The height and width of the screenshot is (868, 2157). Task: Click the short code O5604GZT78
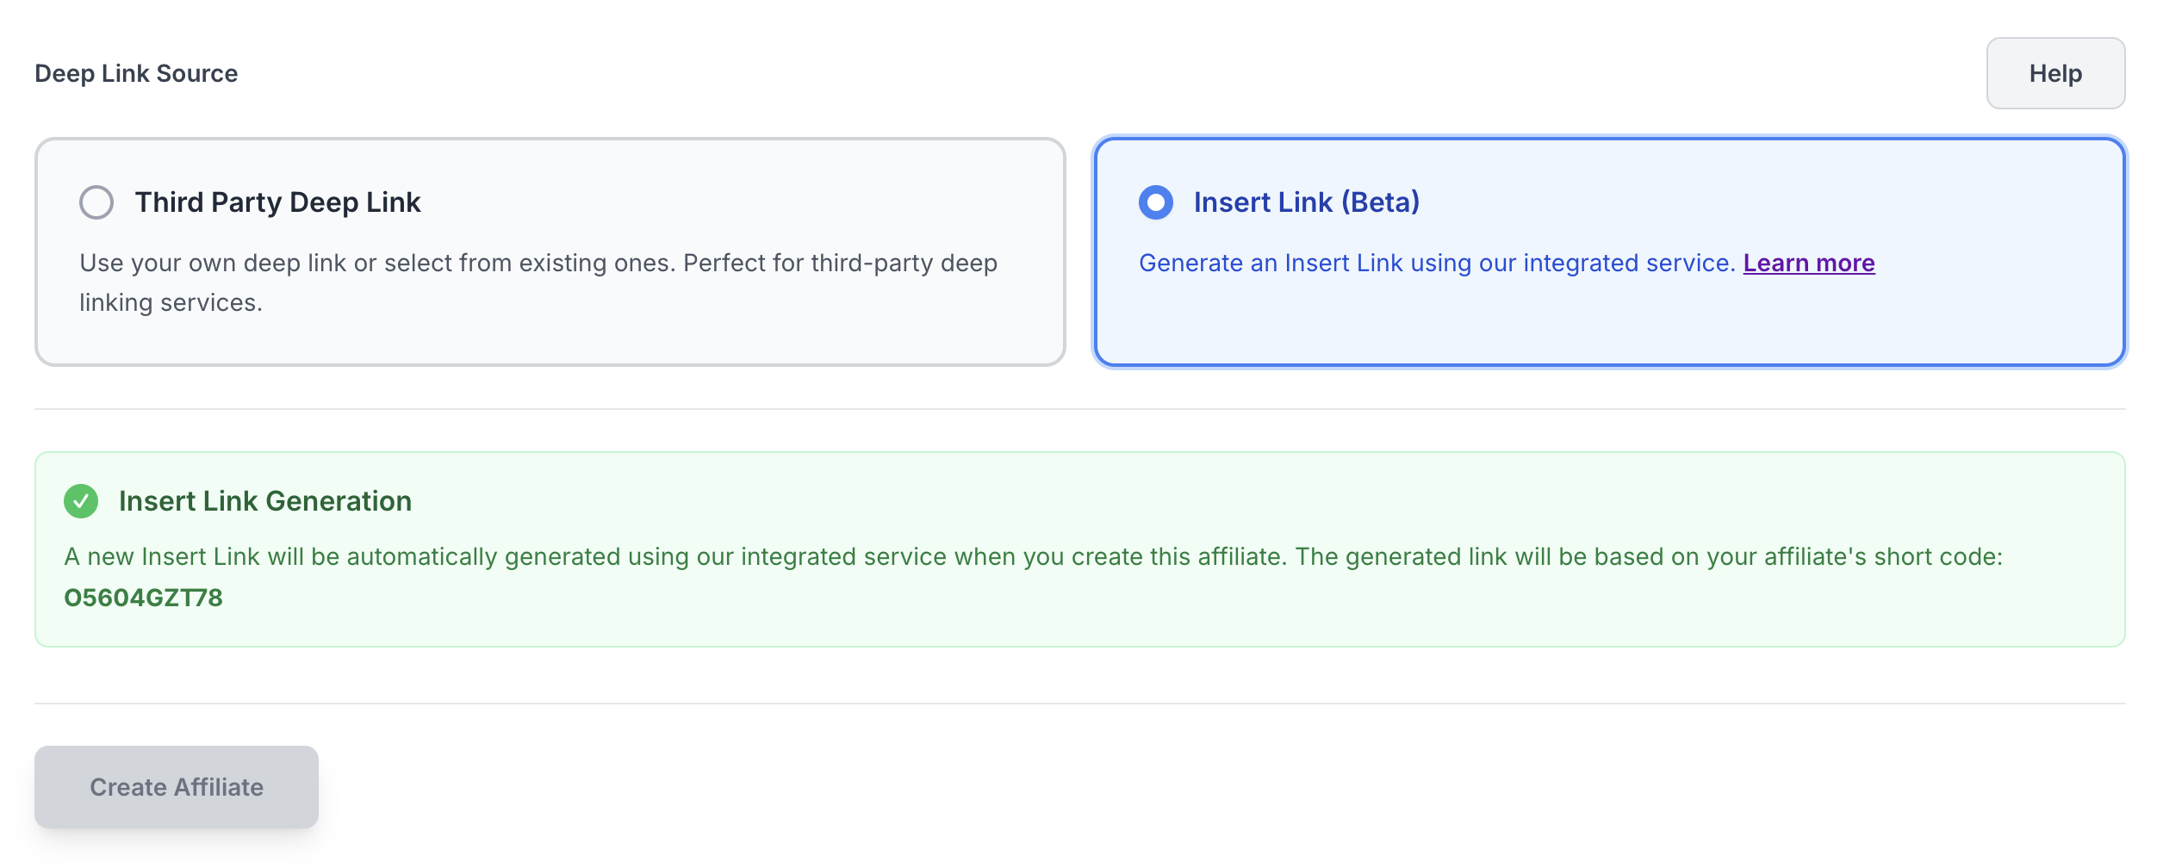click(x=143, y=598)
